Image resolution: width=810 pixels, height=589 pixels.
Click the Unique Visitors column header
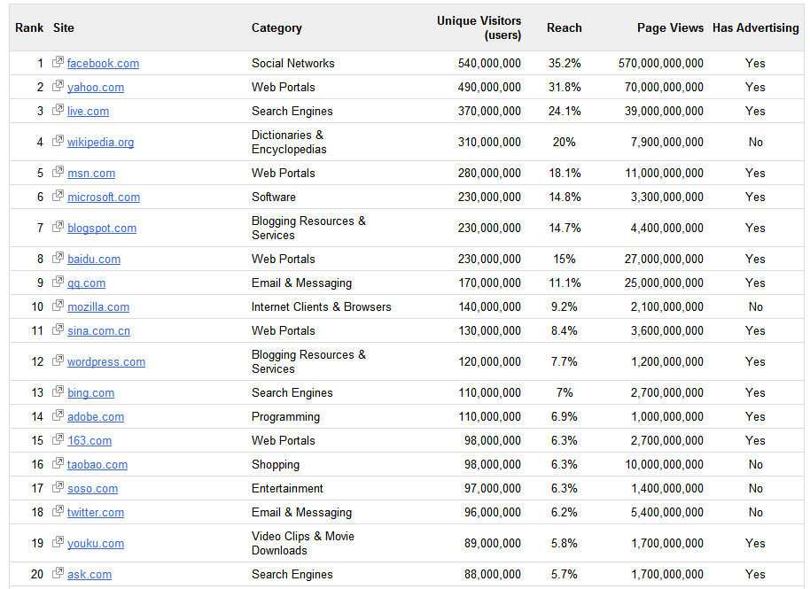479,27
